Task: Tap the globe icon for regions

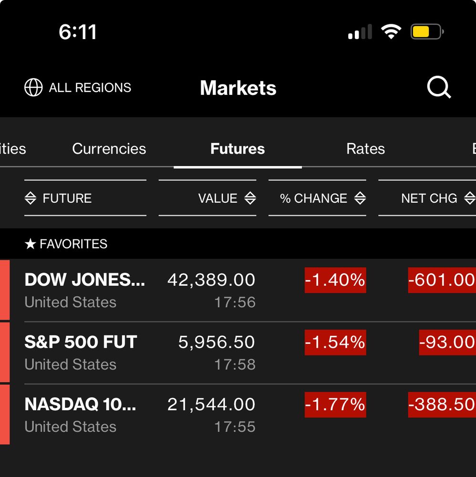Action: 33,88
